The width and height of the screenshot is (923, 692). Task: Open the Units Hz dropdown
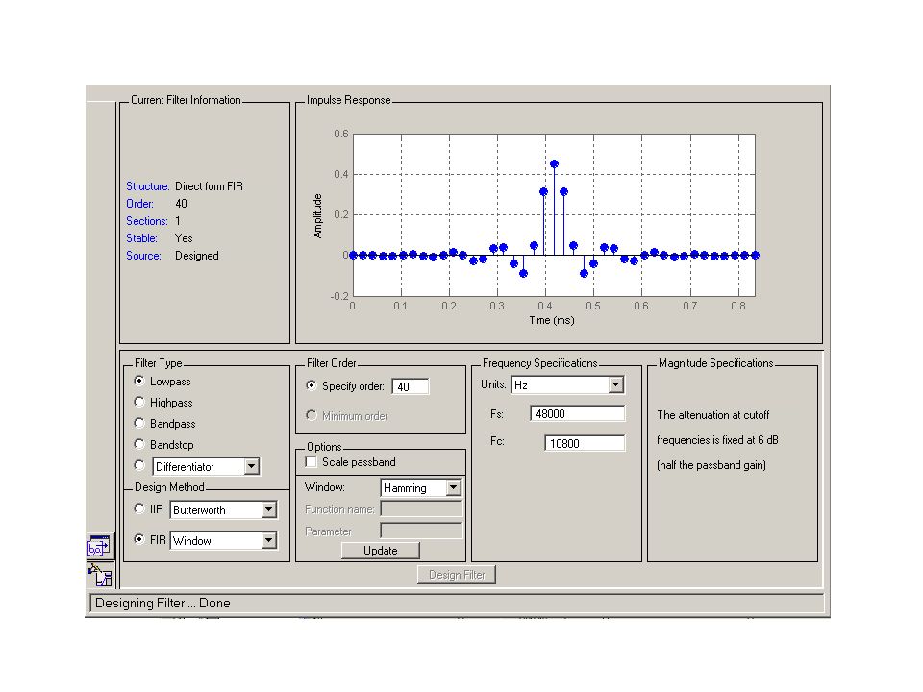click(615, 384)
